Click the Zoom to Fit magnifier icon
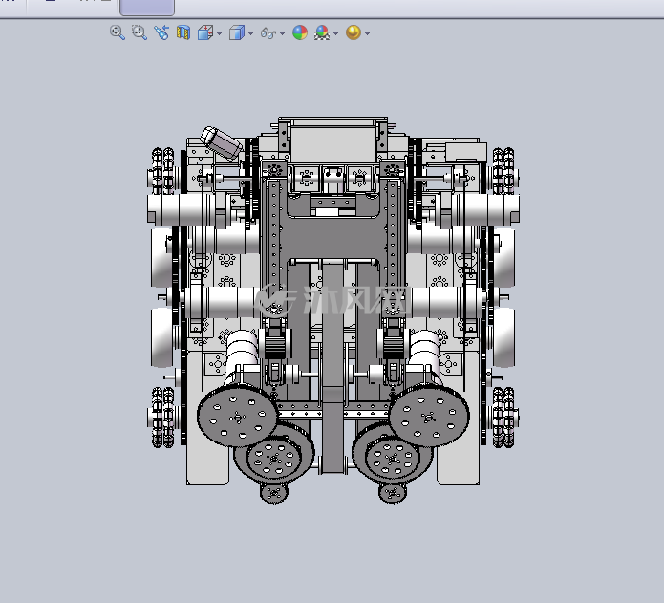Viewport: 664px width, 603px height. point(118,32)
